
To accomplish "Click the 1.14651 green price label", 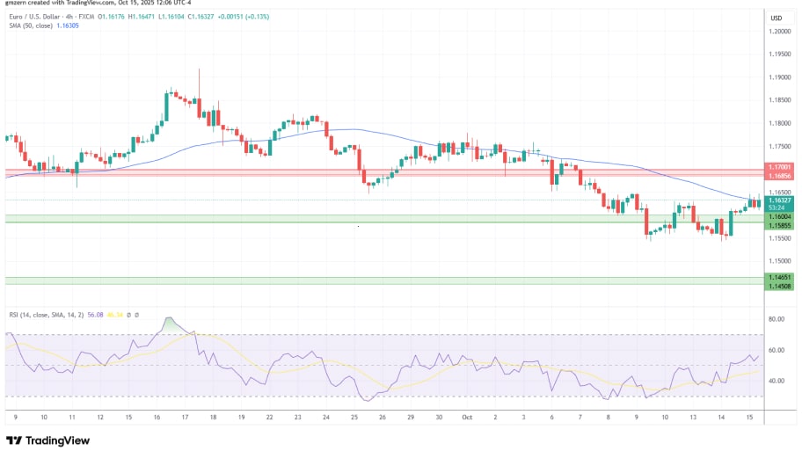I will click(x=778, y=277).
